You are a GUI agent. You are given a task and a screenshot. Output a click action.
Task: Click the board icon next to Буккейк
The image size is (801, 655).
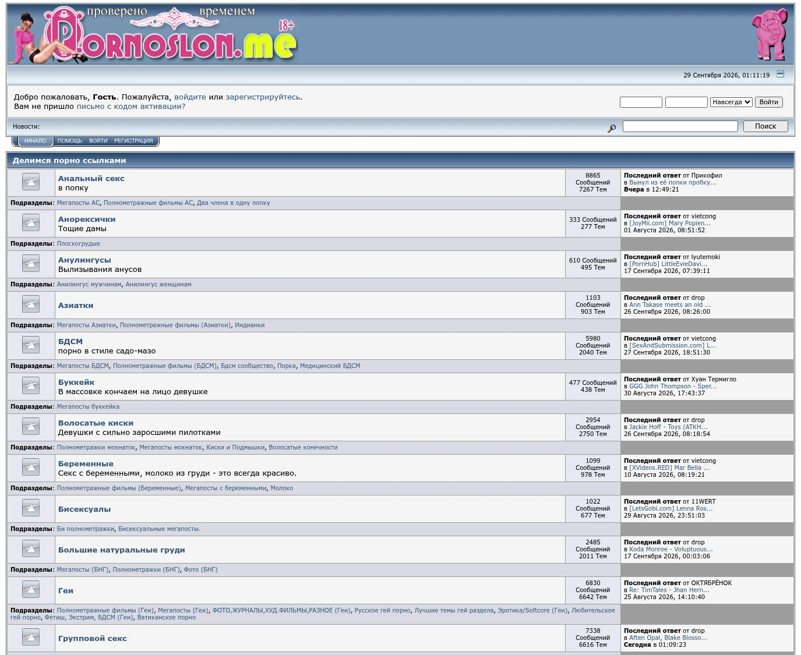click(31, 386)
